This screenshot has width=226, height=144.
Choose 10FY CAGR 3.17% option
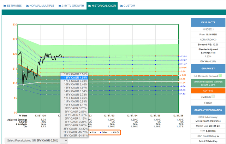click(x=74, y=105)
